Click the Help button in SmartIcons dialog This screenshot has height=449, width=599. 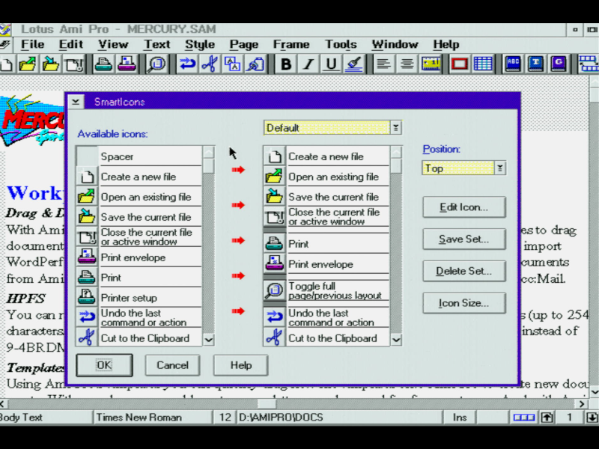[240, 365]
